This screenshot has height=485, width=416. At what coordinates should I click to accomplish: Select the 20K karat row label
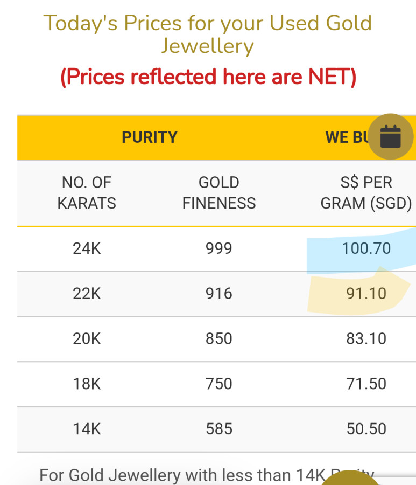(x=87, y=339)
